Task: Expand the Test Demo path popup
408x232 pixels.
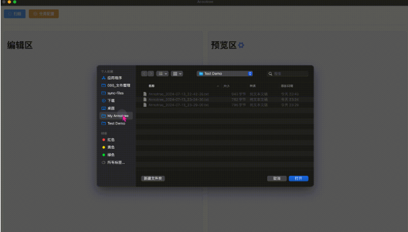Action: tap(225, 74)
